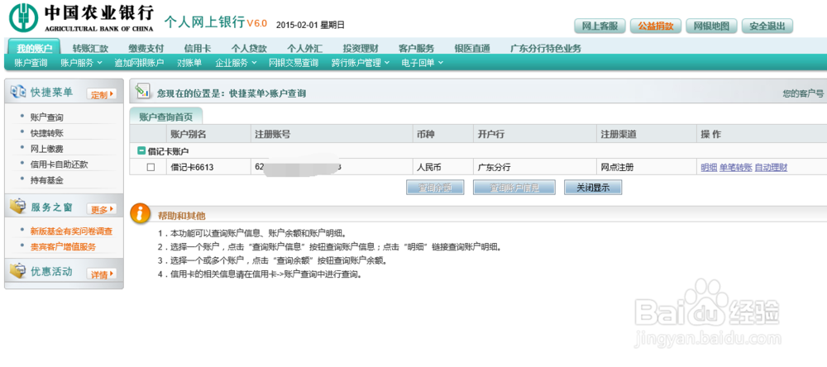
Task: Open the 客户服务 tab
Action: coord(416,49)
